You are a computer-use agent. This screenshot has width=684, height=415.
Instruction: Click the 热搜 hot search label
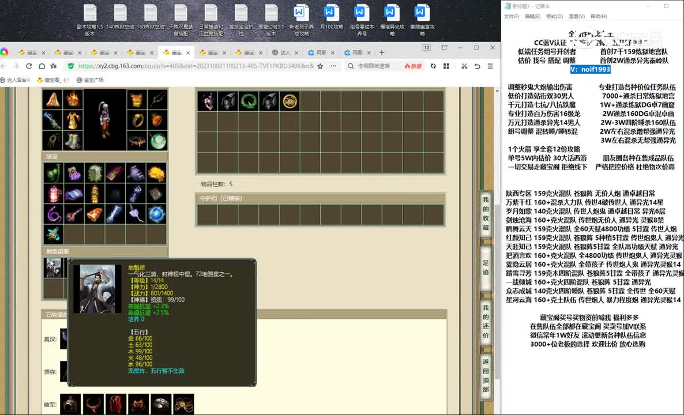pos(413,66)
